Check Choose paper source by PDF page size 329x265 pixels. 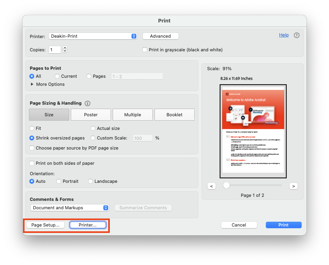pyautogui.click(x=32, y=148)
